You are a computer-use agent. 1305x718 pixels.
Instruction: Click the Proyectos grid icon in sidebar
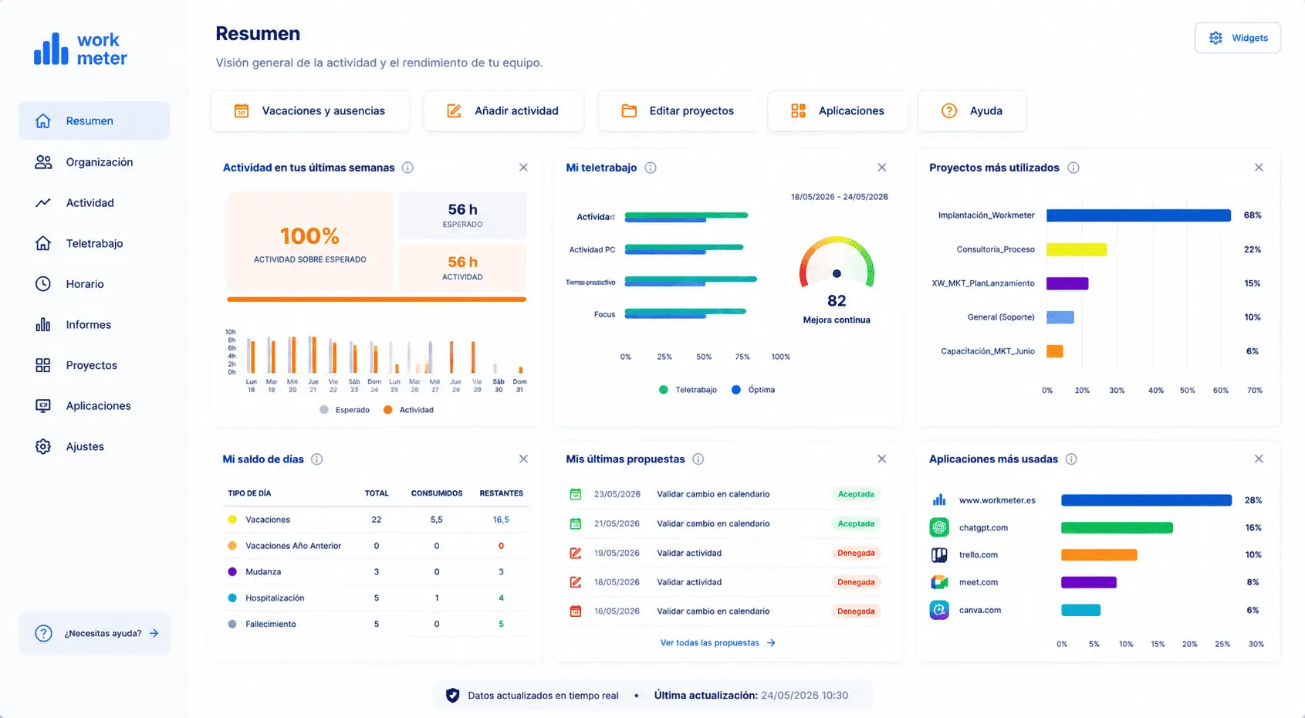pyautogui.click(x=43, y=365)
